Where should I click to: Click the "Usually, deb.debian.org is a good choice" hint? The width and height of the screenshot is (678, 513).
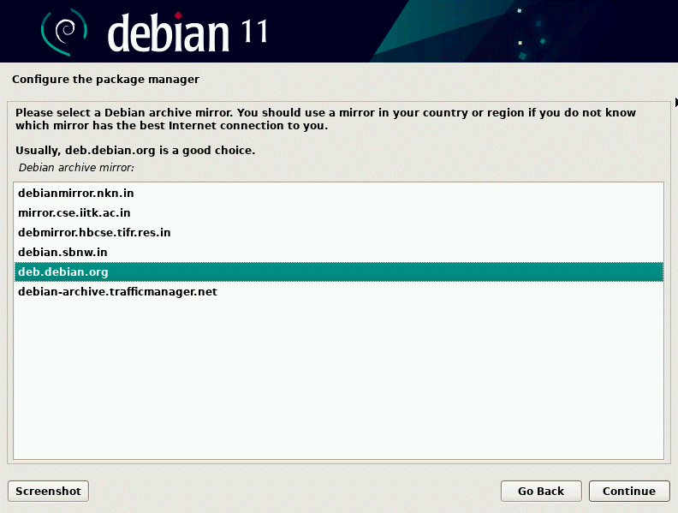pos(135,151)
